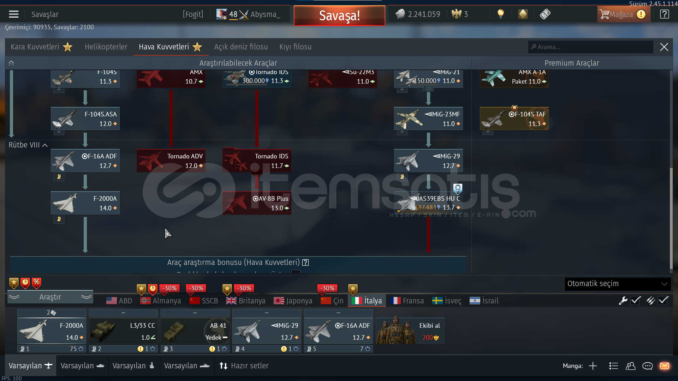678x381 pixels.
Task: Select the Tornado ADV tree card
Action: click(x=171, y=161)
